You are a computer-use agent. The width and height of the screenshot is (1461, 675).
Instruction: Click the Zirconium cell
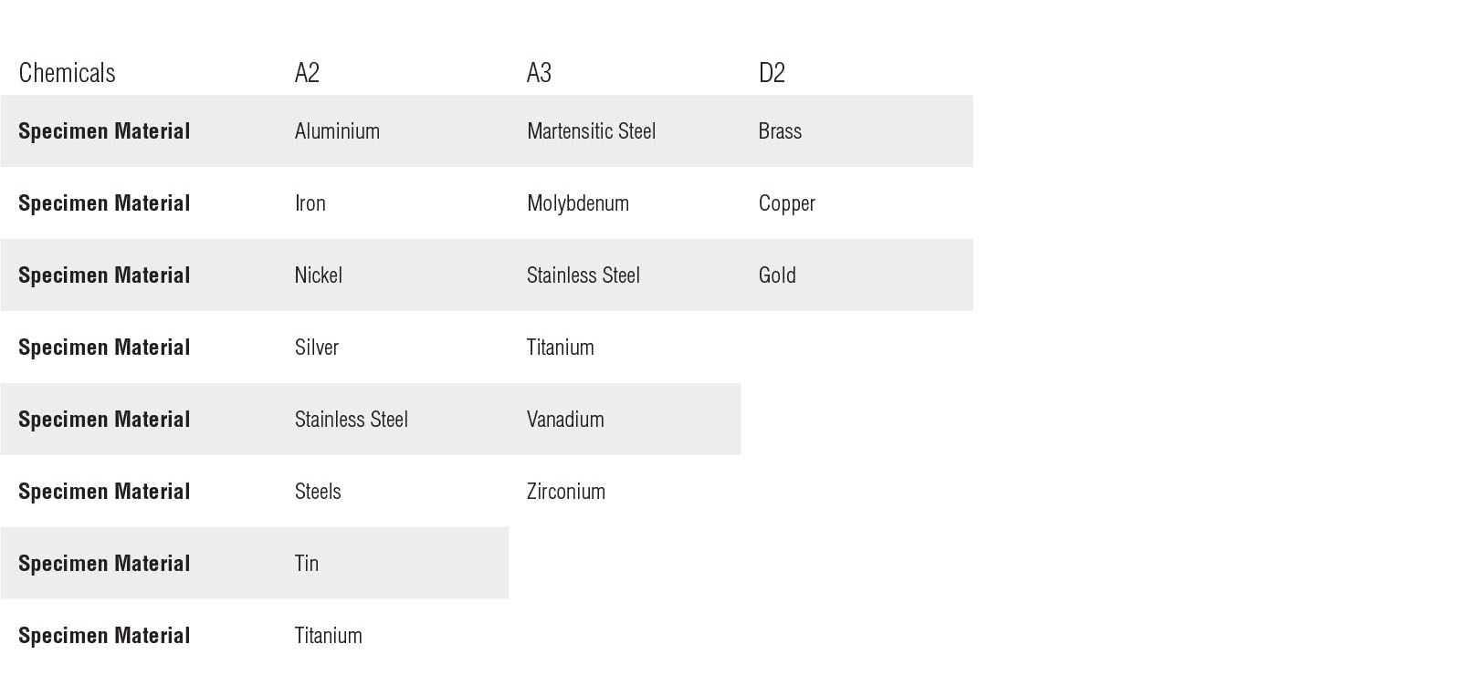point(565,492)
